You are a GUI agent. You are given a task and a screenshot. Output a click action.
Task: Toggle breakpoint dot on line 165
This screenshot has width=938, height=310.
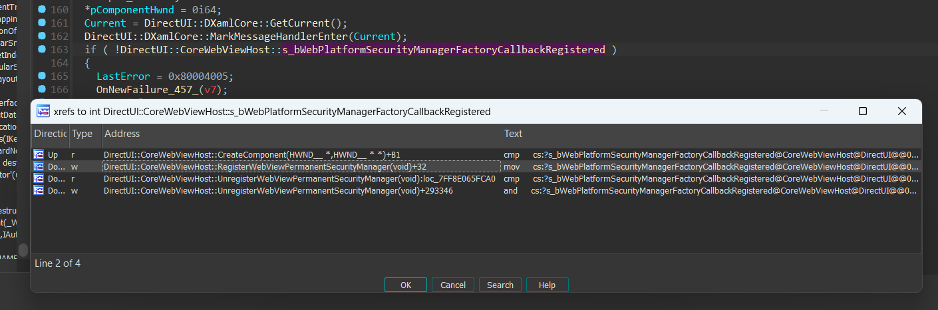[x=42, y=76]
